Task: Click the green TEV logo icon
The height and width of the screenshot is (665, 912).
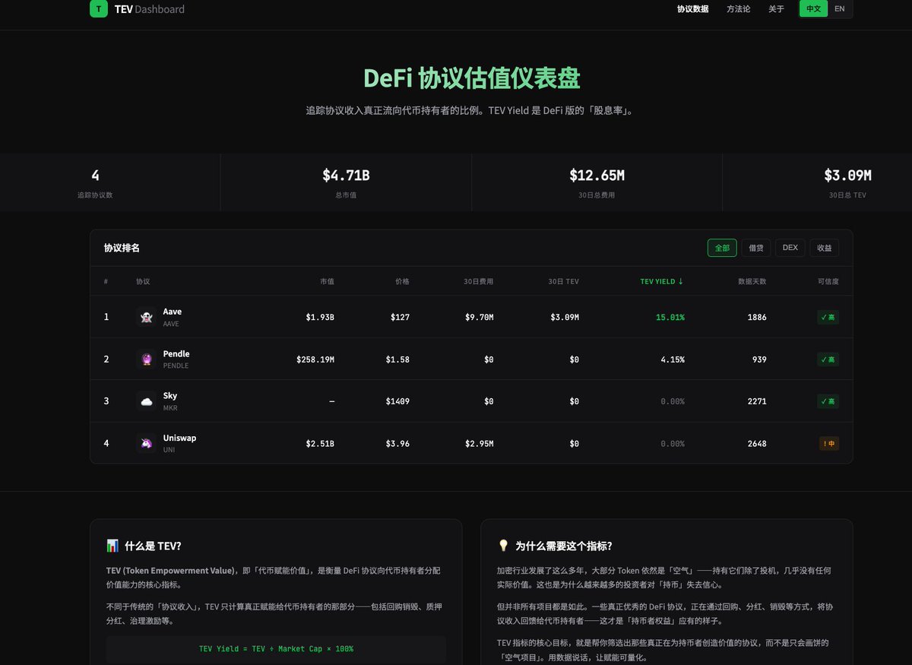Action: pyautogui.click(x=99, y=9)
